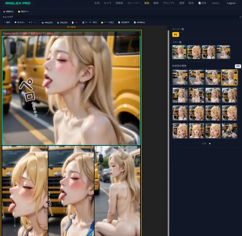
Task: Switch to the 生成 tab
Action: point(97,3)
